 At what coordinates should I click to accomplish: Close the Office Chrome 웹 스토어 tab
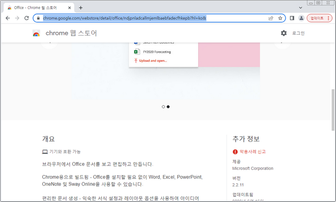point(70,8)
